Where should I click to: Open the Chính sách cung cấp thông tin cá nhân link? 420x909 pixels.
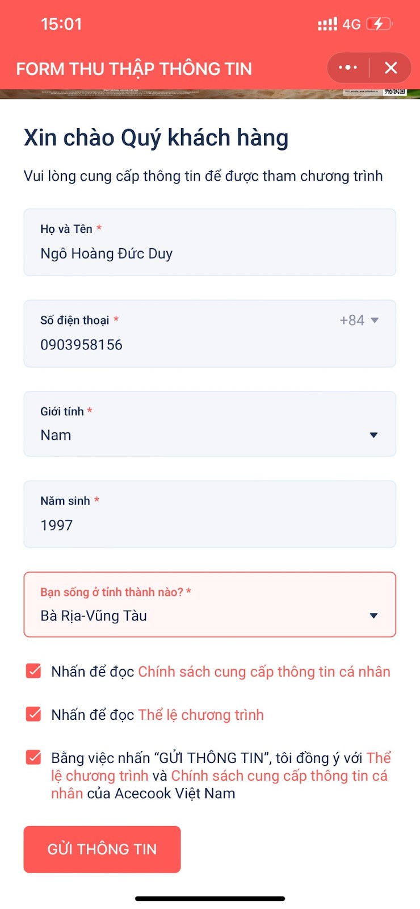[264, 672]
